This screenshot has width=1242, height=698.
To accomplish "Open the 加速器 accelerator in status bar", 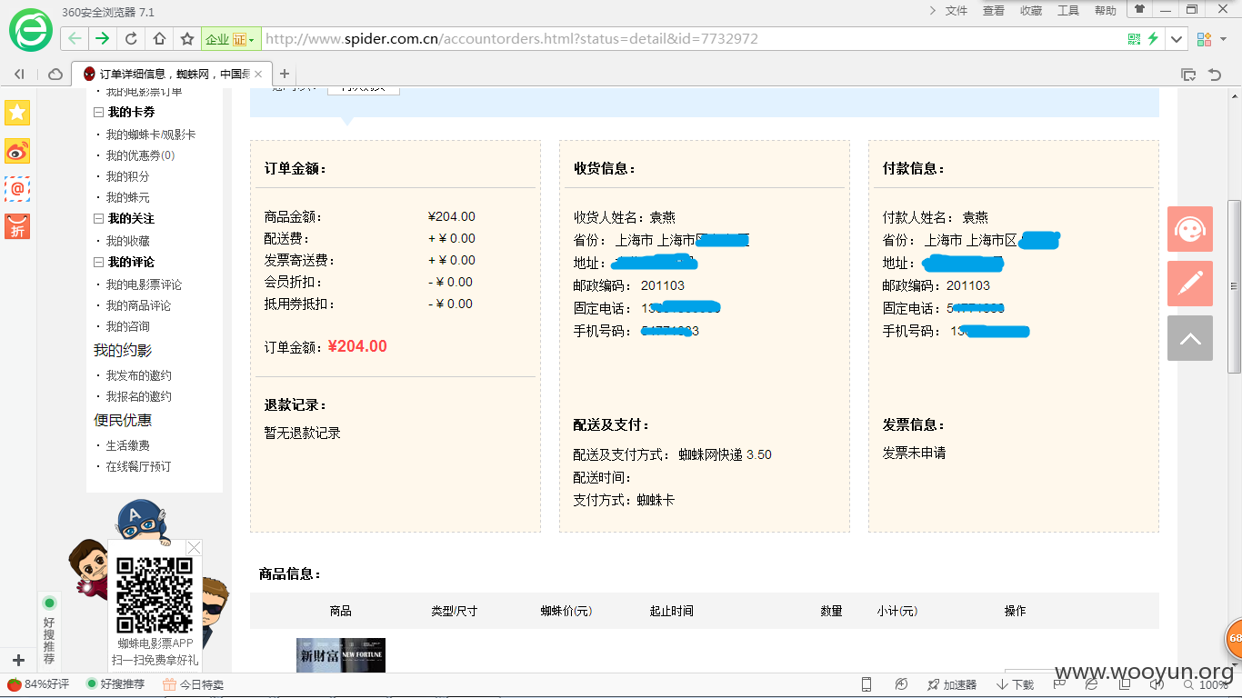I will coord(952,684).
